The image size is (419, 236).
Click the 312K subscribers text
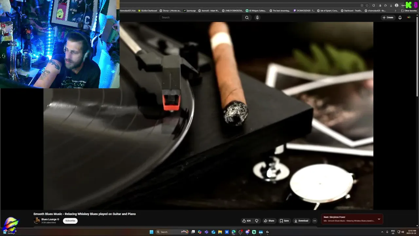[48, 223]
